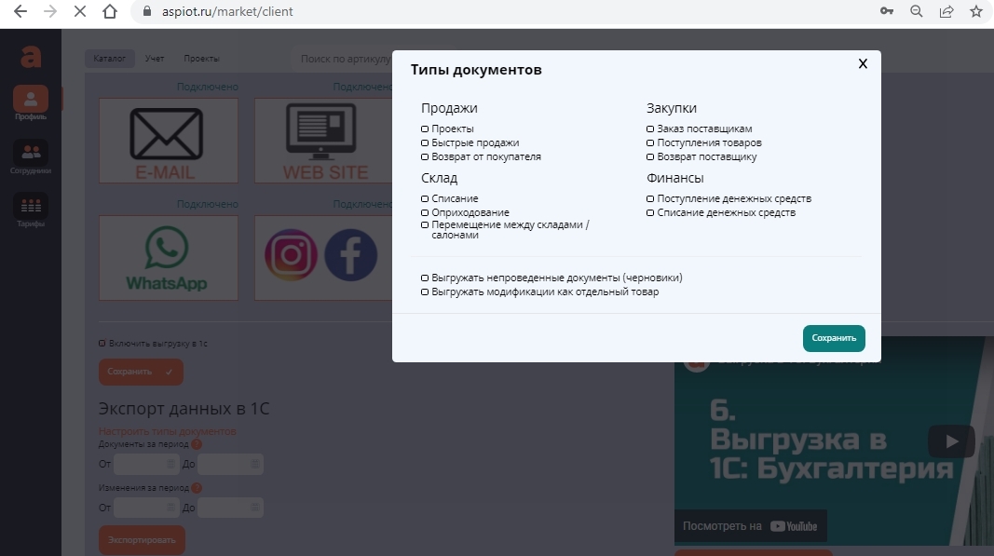The image size is (994, 556).
Task: Tick the Списание checkbox under Склад
Action: point(425,198)
